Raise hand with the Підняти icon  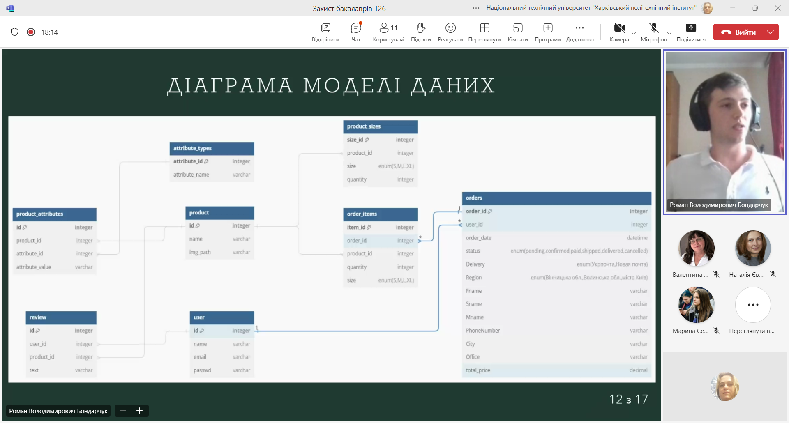(x=421, y=32)
